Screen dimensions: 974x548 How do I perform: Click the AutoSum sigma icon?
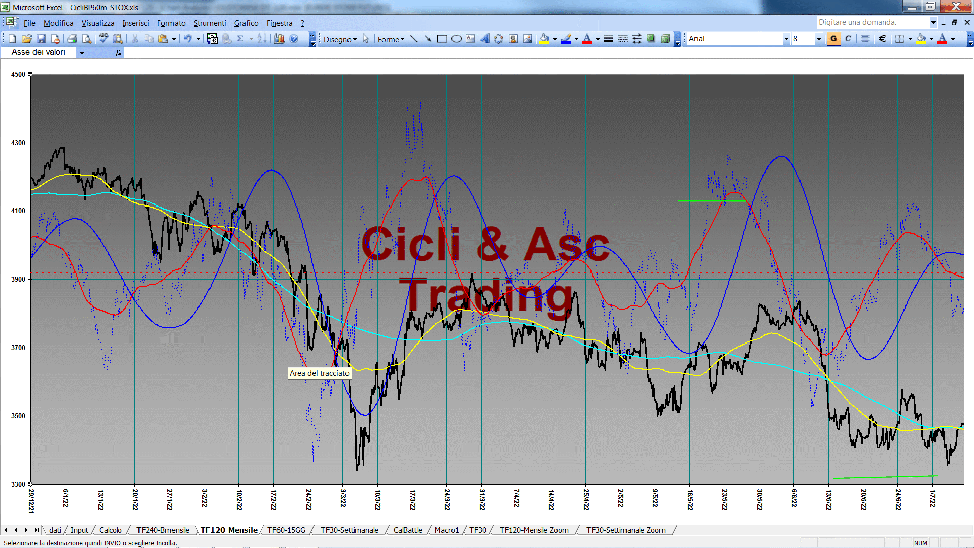point(240,39)
